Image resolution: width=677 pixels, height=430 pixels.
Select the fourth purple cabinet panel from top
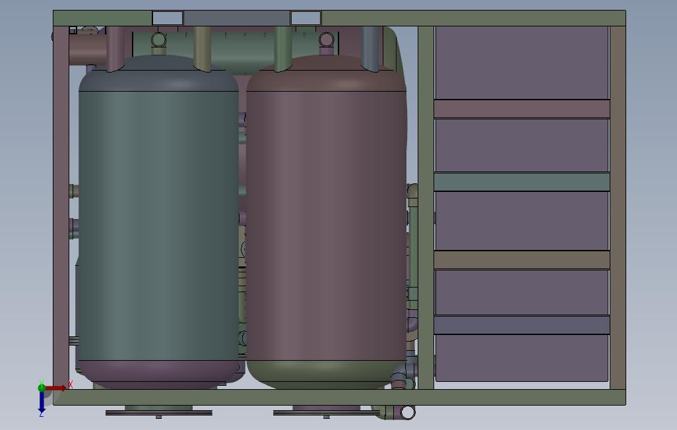coord(521,292)
